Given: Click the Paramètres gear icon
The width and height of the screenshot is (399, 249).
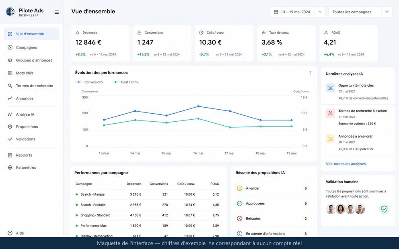Looking at the screenshot, I should click(10, 167).
